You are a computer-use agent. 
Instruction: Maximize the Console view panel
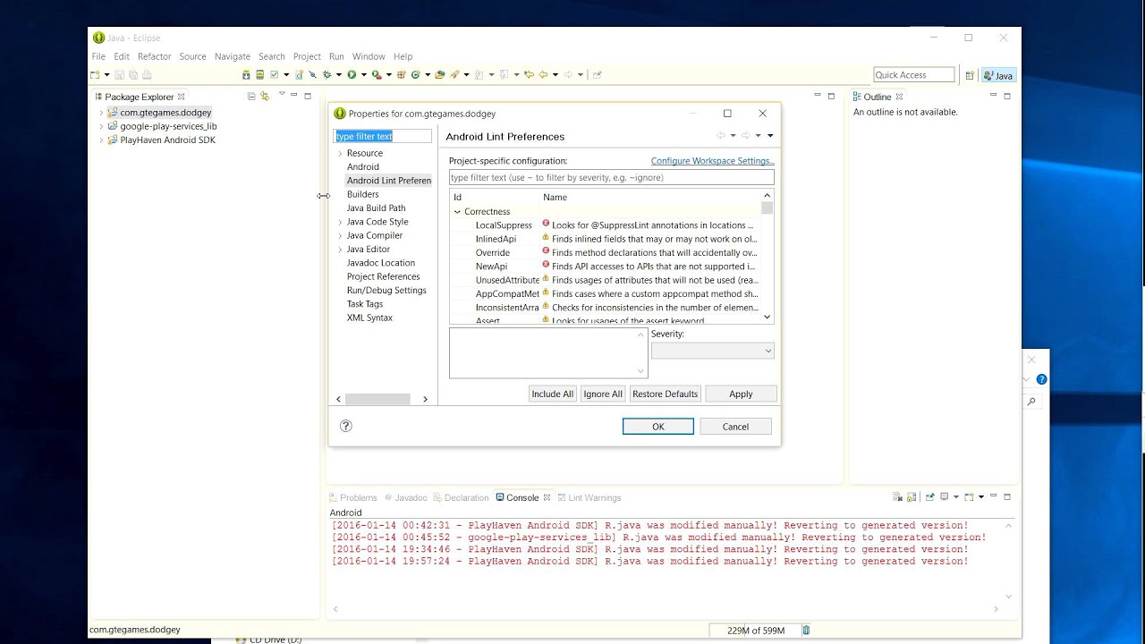coord(1007,496)
